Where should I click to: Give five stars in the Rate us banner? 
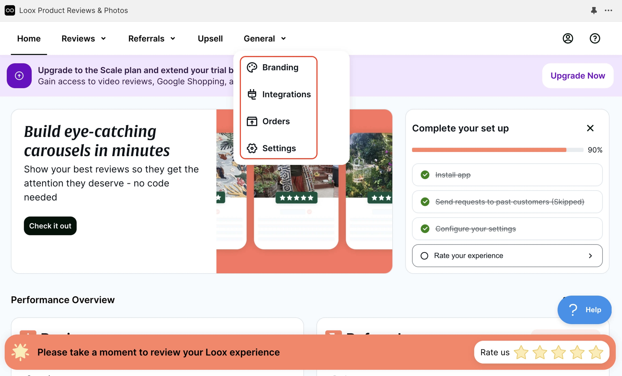596,352
